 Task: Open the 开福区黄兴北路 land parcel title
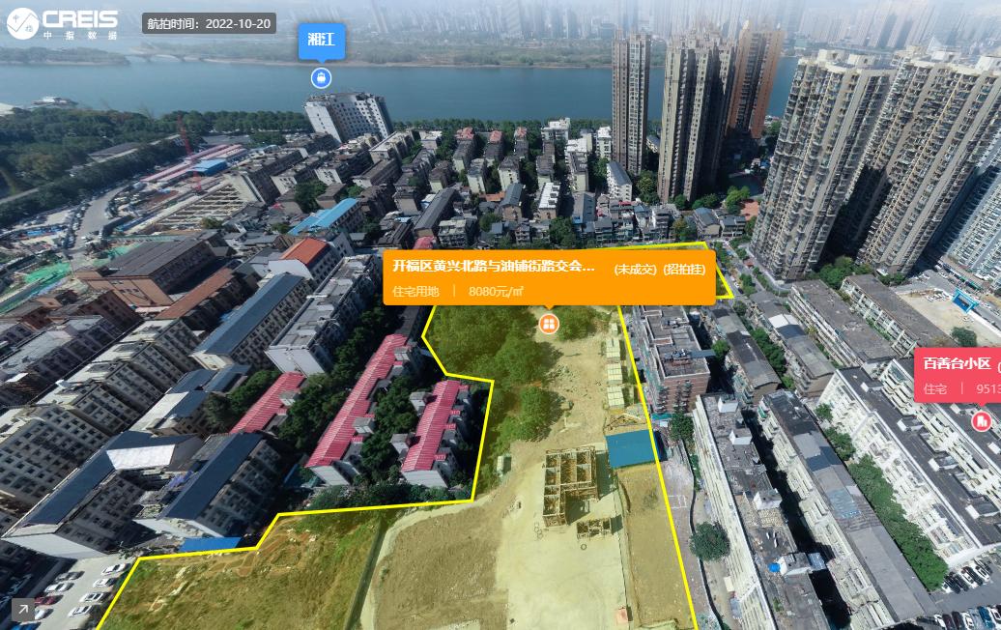click(x=494, y=267)
